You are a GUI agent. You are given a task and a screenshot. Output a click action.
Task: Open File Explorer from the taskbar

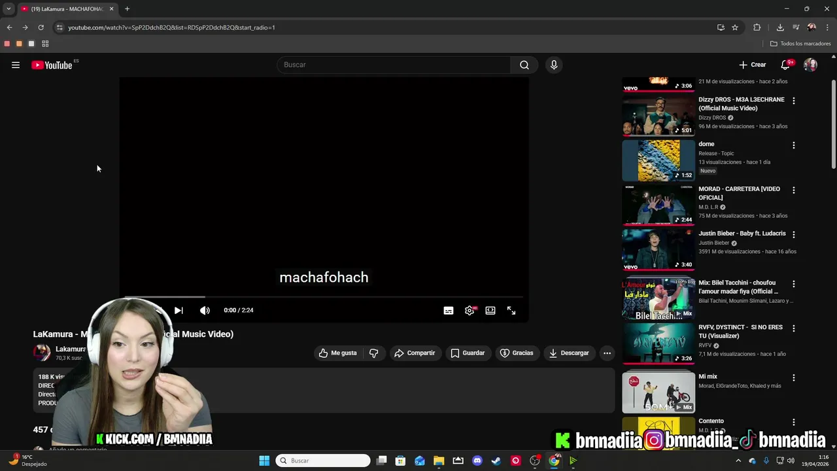point(439,461)
